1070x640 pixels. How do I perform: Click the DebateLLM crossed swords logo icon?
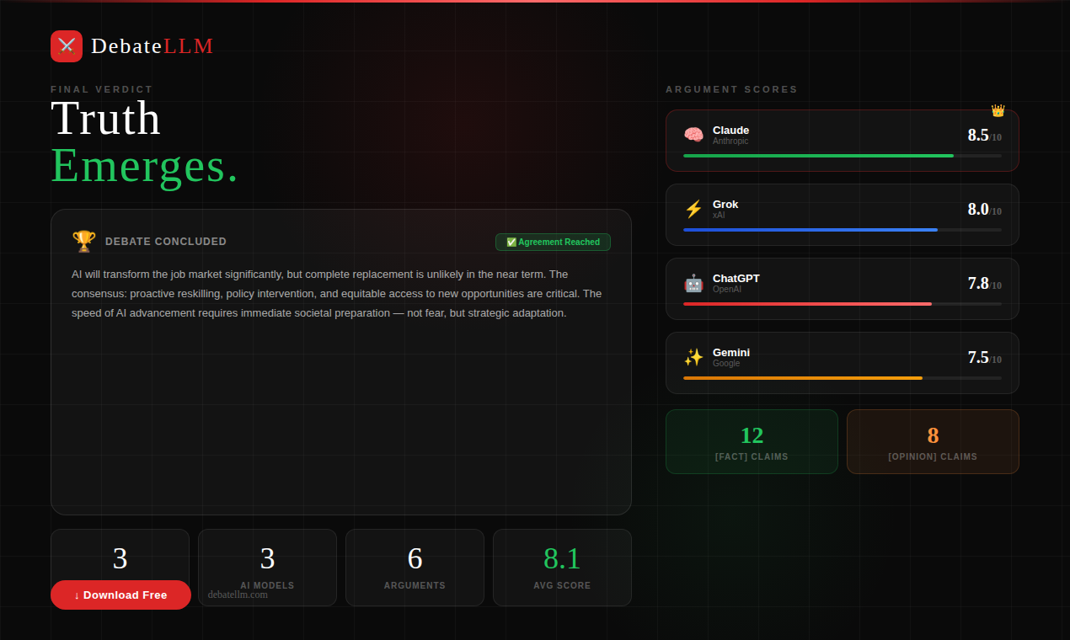coord(67,46)
